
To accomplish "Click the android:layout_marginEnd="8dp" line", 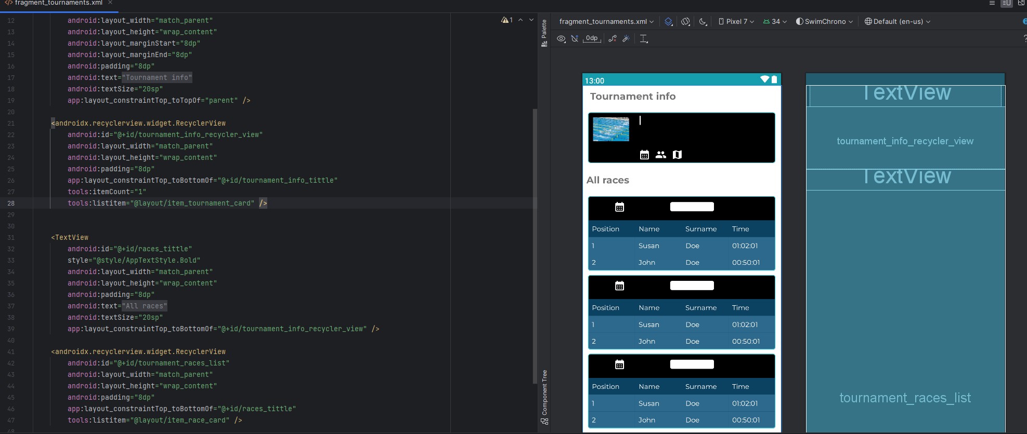I will (130, 55).
